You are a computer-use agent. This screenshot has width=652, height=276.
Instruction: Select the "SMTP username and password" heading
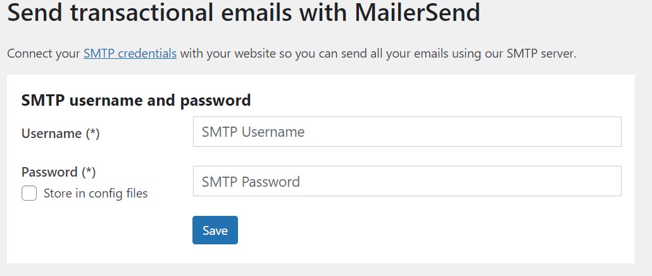(x=136, y=100)
